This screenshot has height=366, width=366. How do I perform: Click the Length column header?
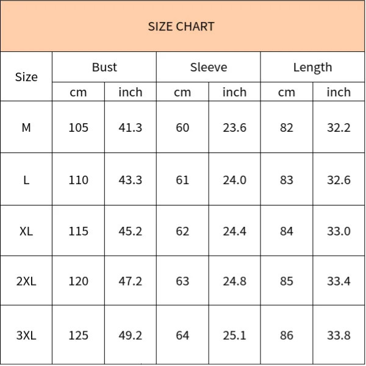pyautogui.click(x=312, y=67)
